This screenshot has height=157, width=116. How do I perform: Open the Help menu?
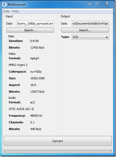15,11
